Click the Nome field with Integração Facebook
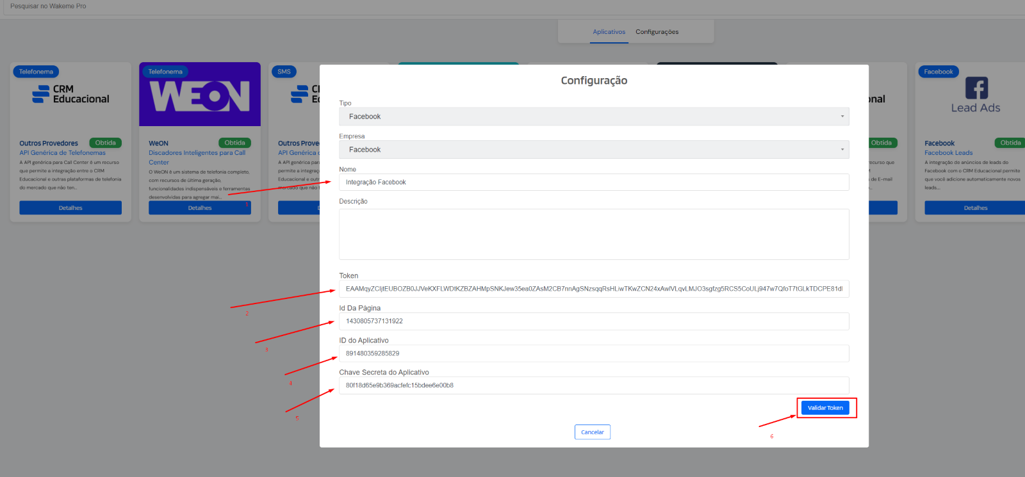Screen dimensions: 1025x477 [594, 182]
